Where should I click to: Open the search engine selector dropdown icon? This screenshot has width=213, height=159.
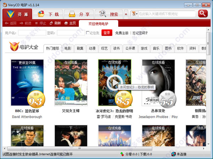coord(134,14)
